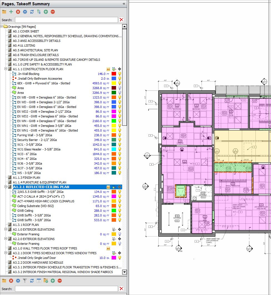
Task: Click the green plus-sign add icon in top toolbar
Action: 11,12
